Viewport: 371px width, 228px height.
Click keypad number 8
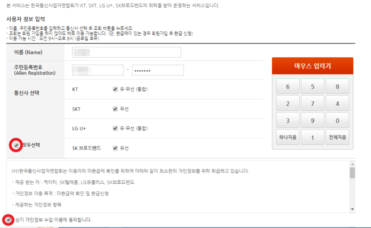click(x=337, y=86)
